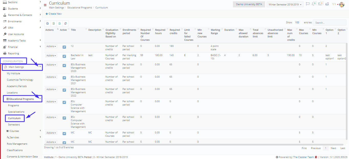Copy table data to clipboard
This screenshot has height=159, width=349.
coord(66,24)
